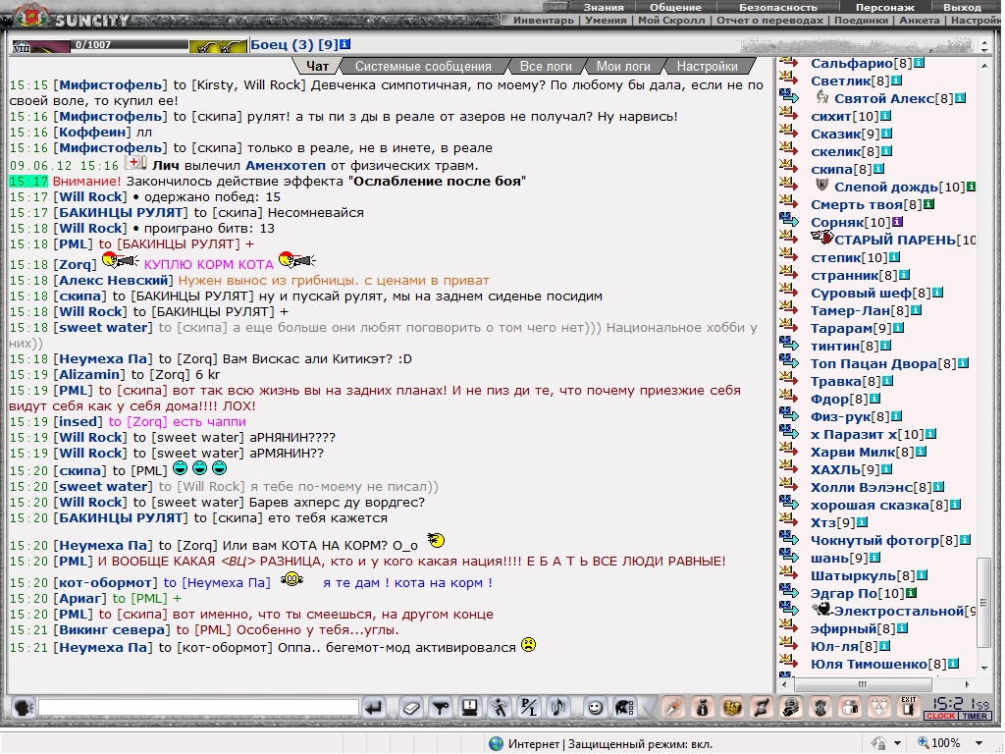Click Аменхотеп in the healing message
The image size is (1005, 754).
click(286, 165)
